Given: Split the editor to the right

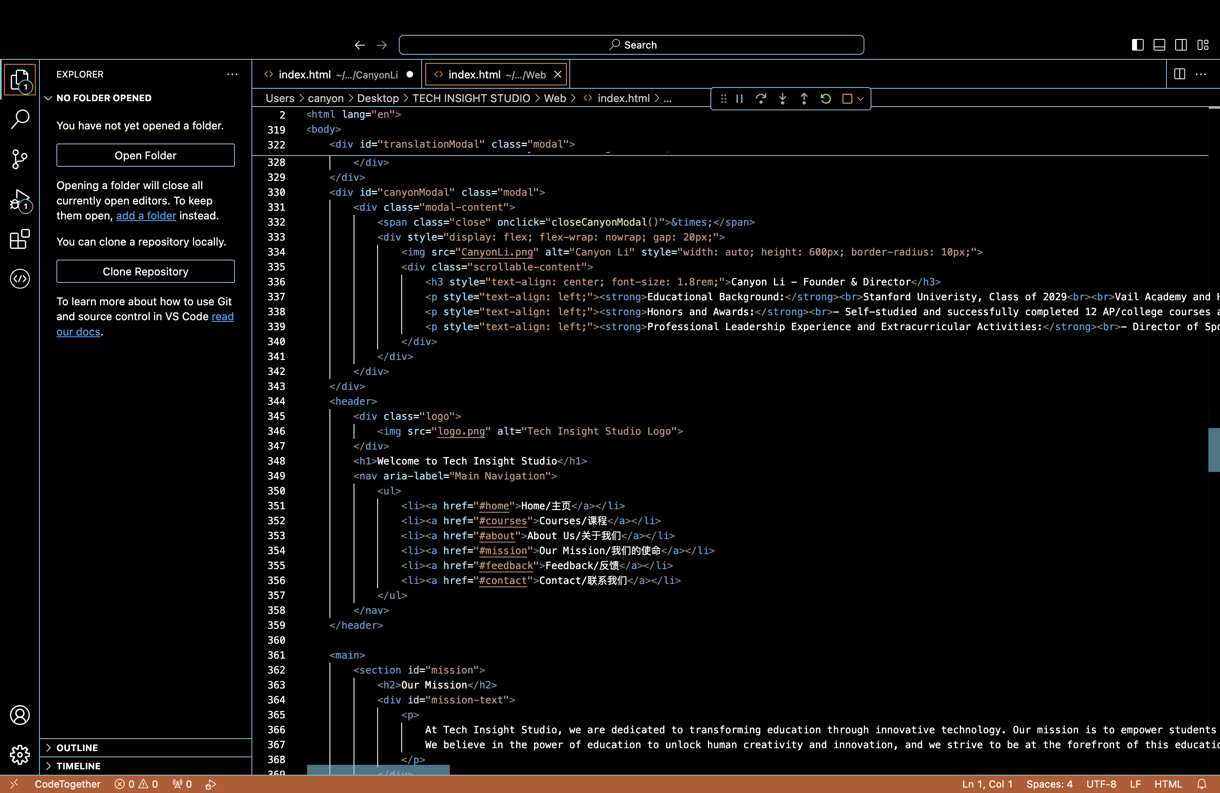Looking at the screenshot, I should pos(1179,74).
